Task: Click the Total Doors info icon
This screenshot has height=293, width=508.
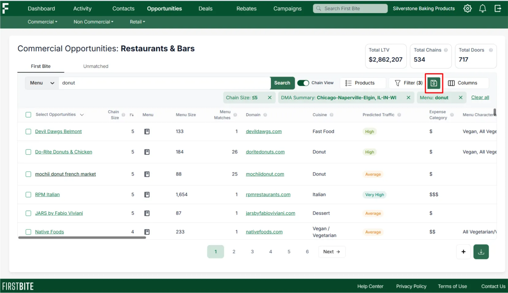Action: tap(491, 50)
